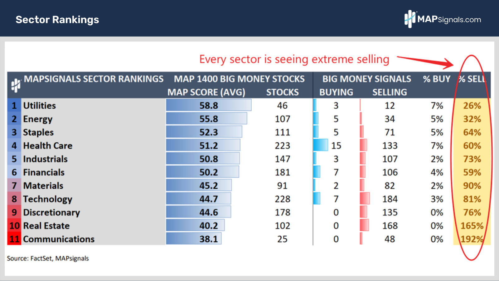
Task: Select the Materials sector row label
Action: [43, 186]
